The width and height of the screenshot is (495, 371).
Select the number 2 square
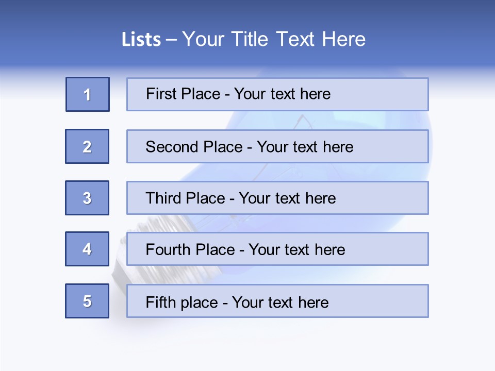point(87,146)
